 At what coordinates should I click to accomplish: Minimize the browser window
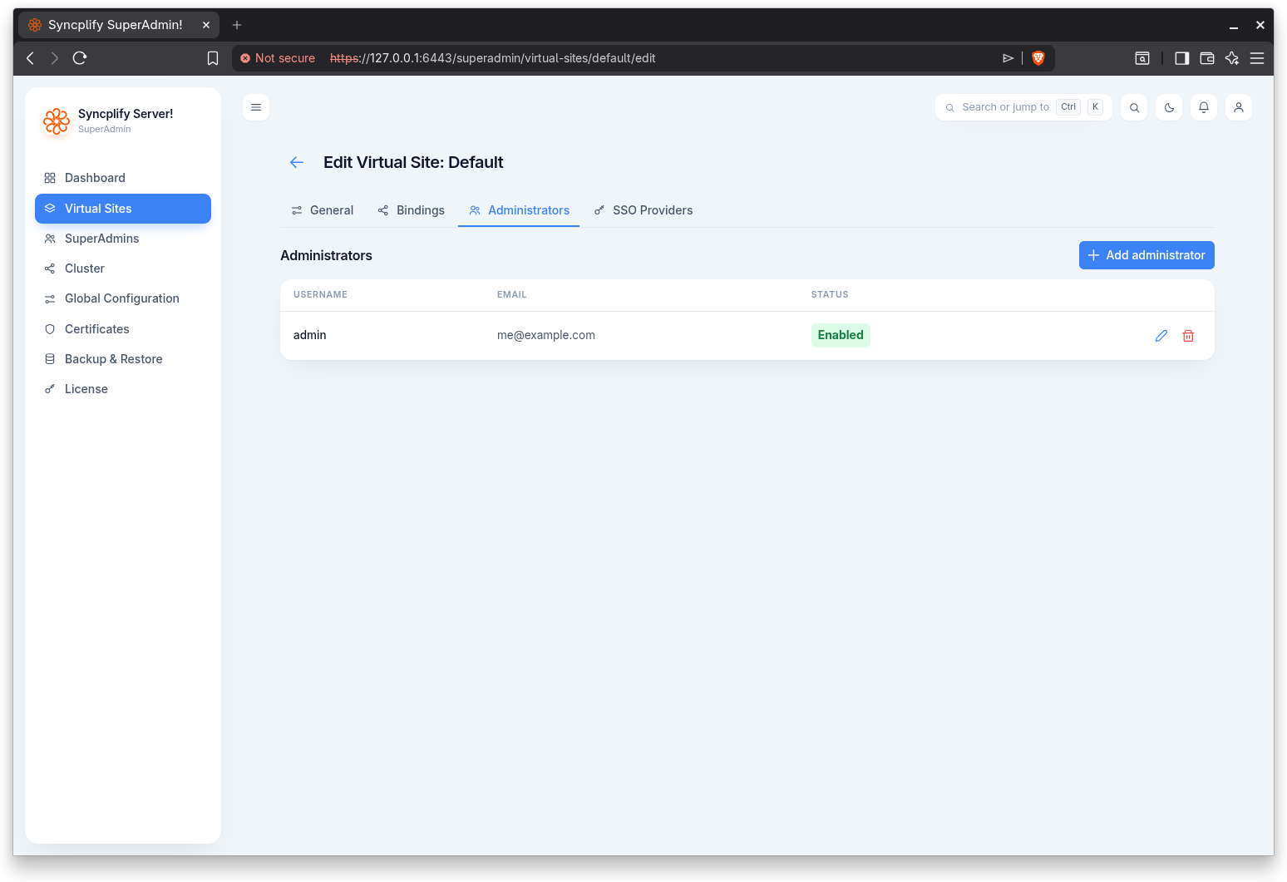[x=1234, y=26]
